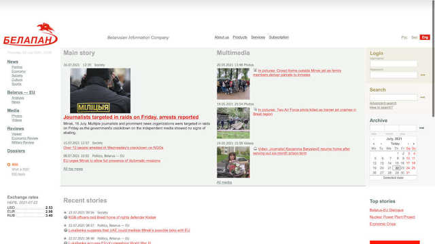The width and height of the screenshot is (435, 244).
Task: Open EU urges Minsk diplomatic missions story
Action: tap(111, 161)
